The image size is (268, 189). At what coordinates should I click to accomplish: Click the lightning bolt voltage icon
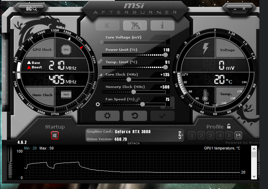[205, 48]
